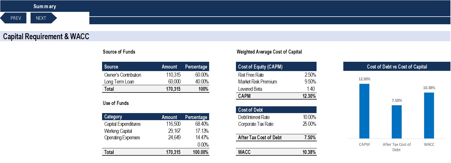Screen dimensions: 451x163
Task: Click the Risk Free Rate value 2.50%
Action: click(x=310, y=75)
